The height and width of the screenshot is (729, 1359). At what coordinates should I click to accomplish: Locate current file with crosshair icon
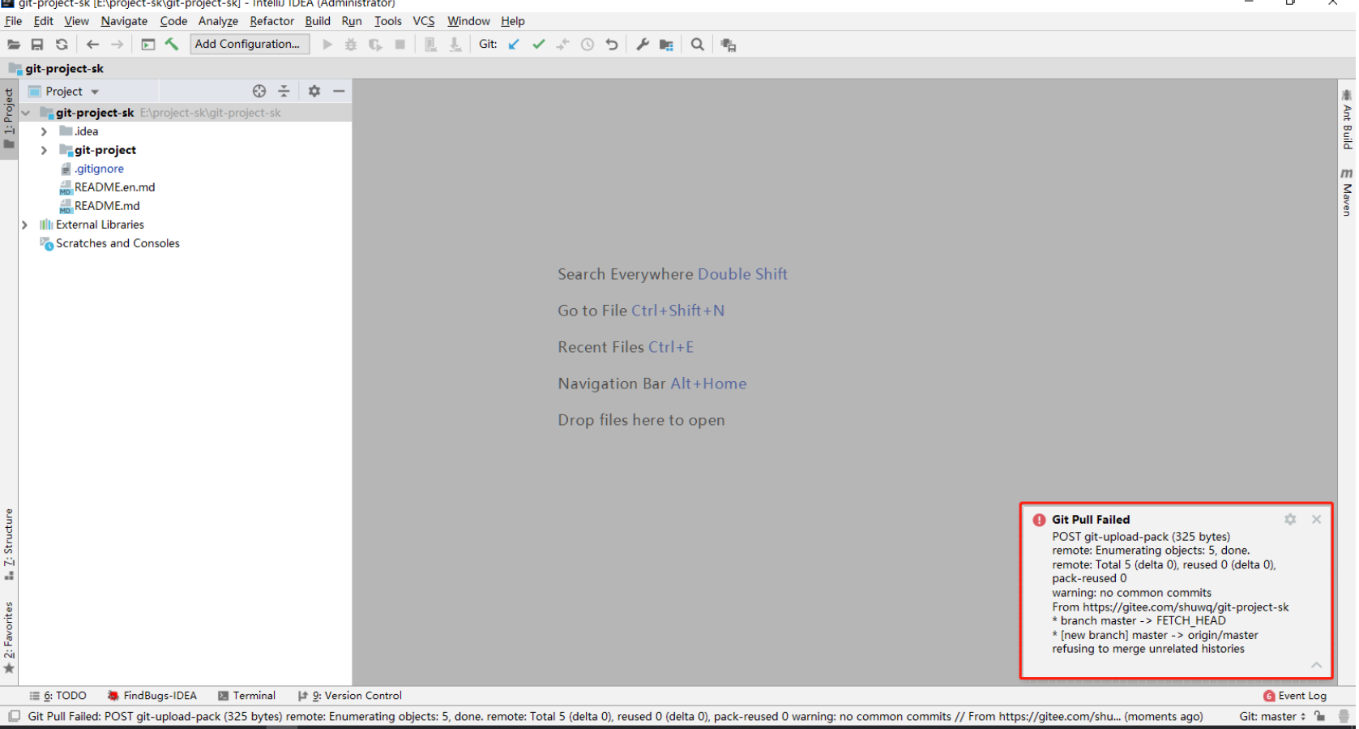coord(259,92)
